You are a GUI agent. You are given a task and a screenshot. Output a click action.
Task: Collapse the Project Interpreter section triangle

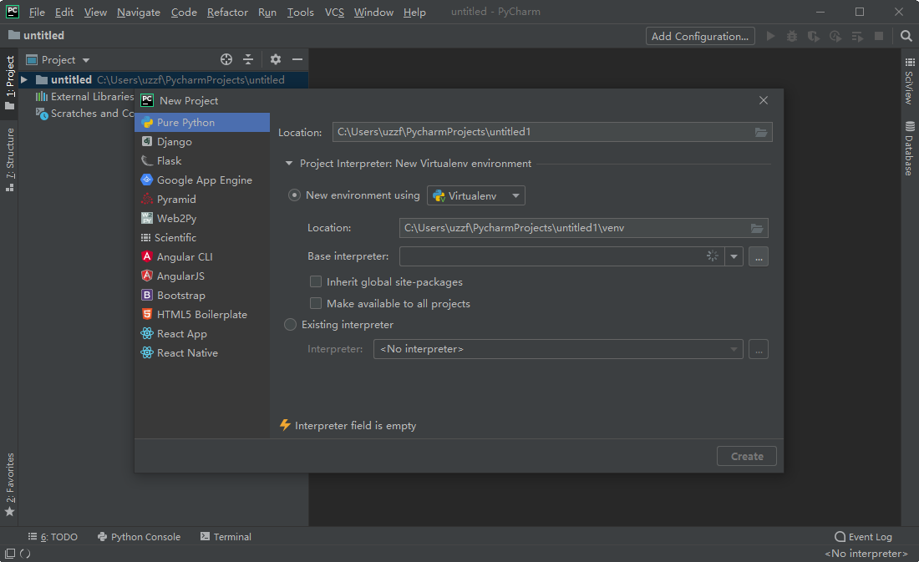[x=289, y=164]
